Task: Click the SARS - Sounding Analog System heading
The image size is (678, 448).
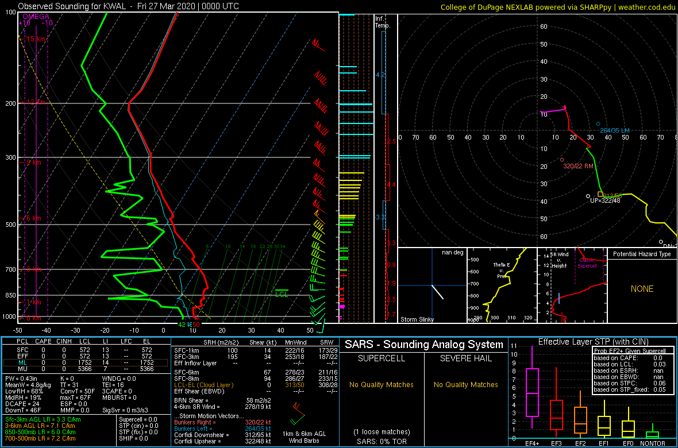Action: [x=424, y=345]
